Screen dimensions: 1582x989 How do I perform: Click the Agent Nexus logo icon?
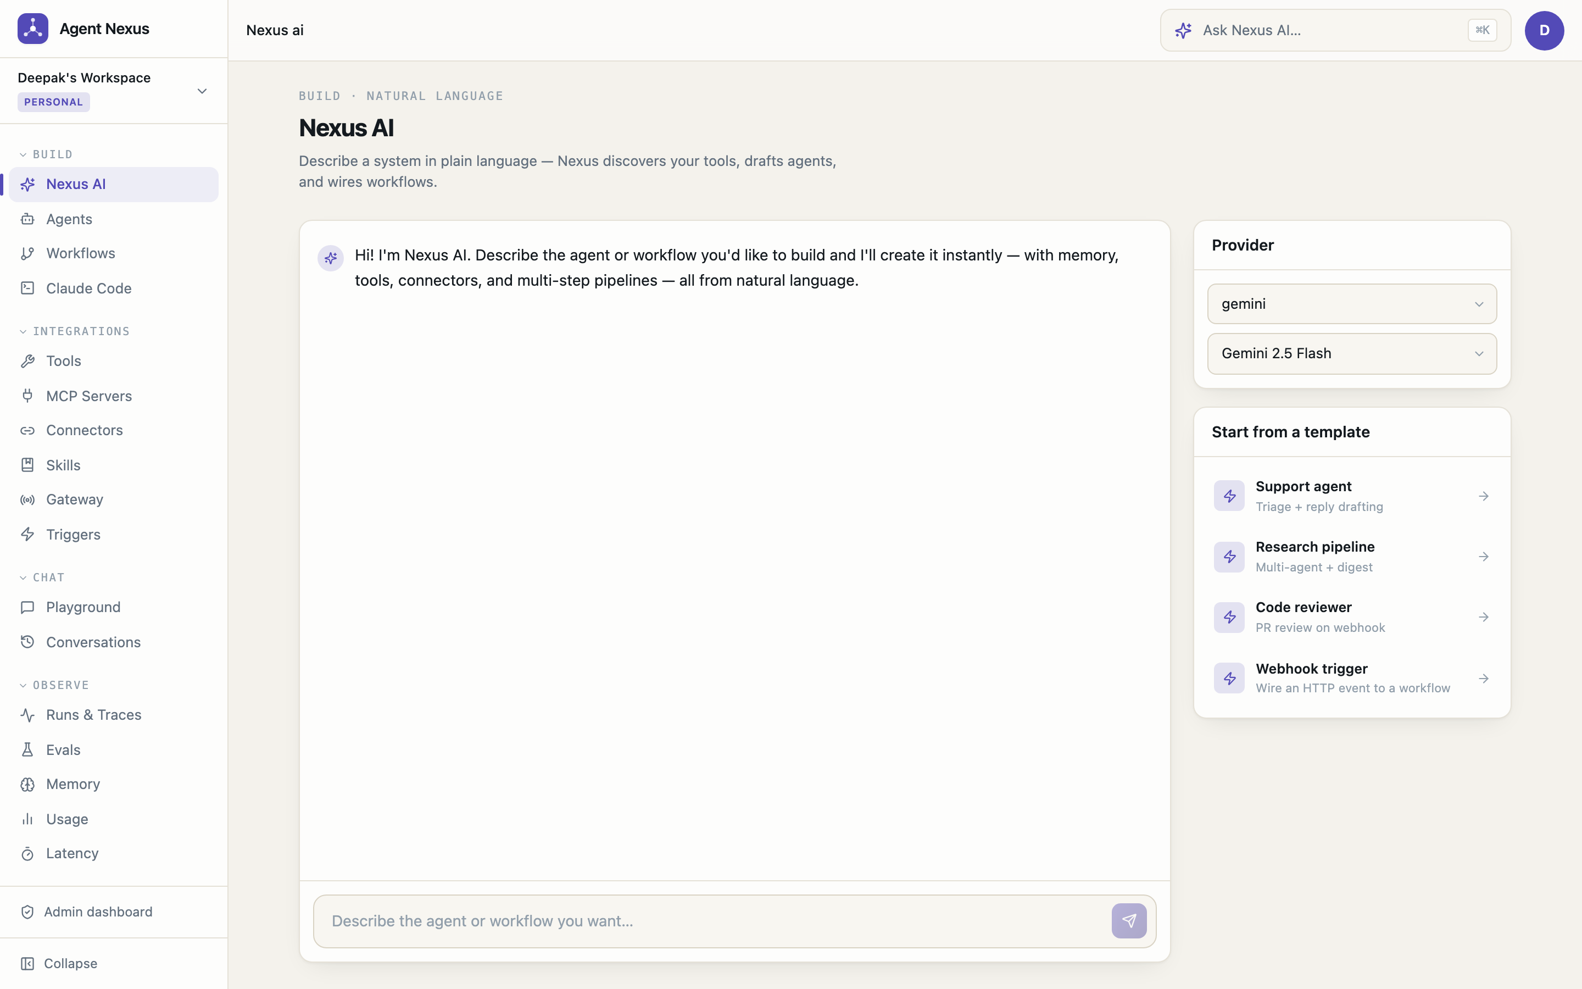(33, 29)
